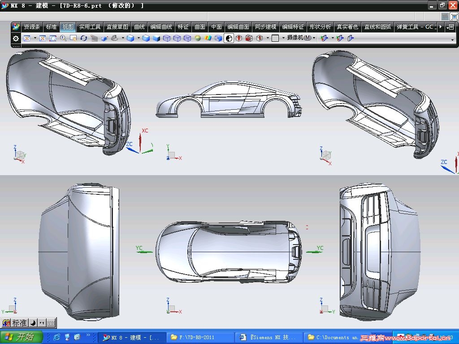Select Wireframe with Hidden Edges icon
The image size is (459, 344).
177,39
